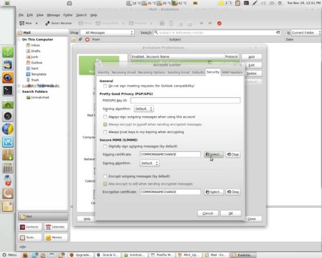Select the Sent folder

coord(35,68)
